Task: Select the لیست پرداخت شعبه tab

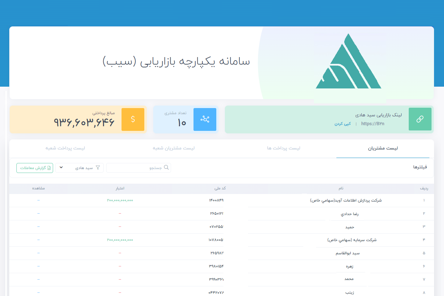Action: coord(65,148)
